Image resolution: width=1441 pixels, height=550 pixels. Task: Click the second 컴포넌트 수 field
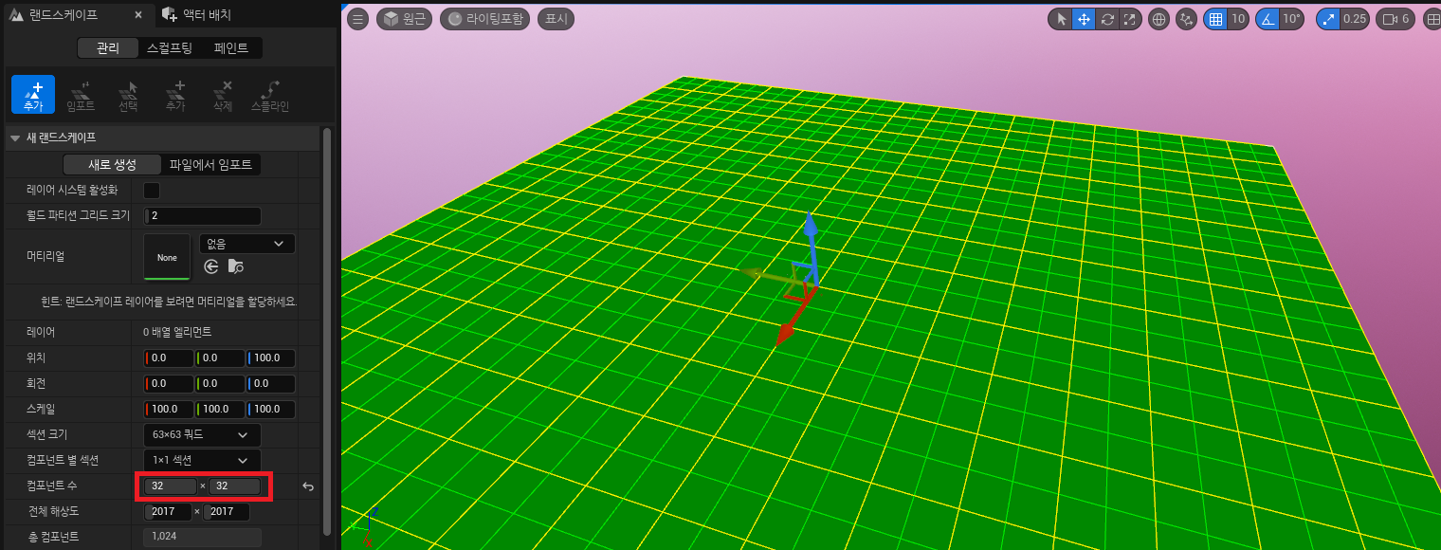[x=234, y=486]
